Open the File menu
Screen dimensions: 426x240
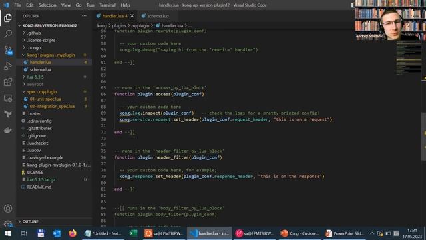point(17,5)
